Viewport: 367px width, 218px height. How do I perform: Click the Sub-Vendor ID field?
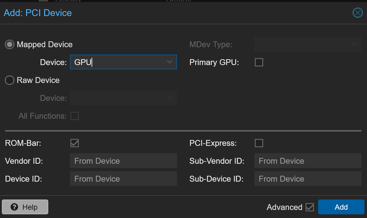pos(308,161)
